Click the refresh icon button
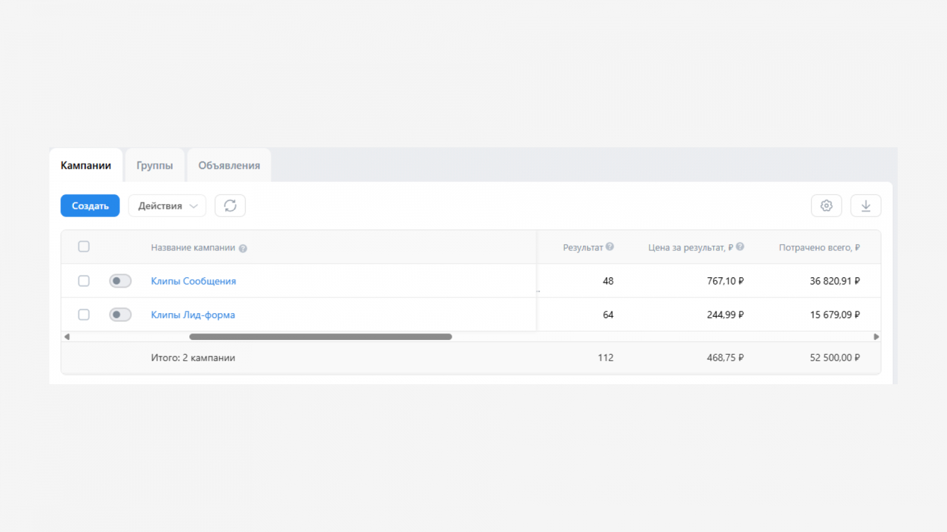The height and width of the screenshot is (532, 947). point(230,206)
